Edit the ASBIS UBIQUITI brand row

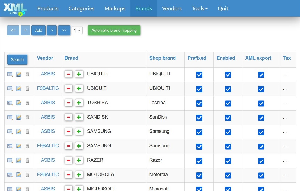pos(18,74)
